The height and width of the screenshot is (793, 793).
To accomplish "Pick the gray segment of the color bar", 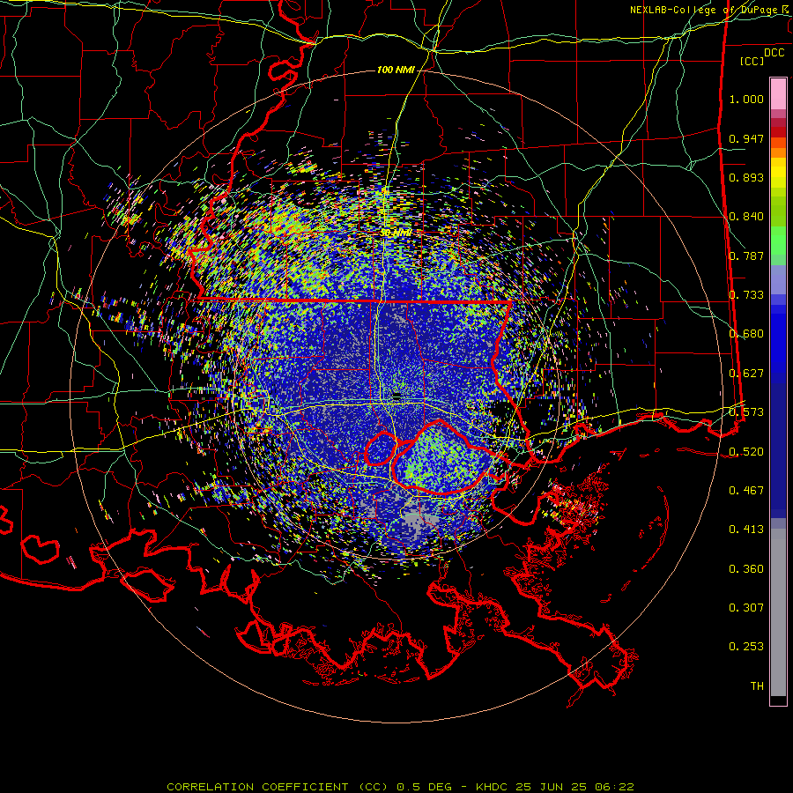I will [778, 612].
